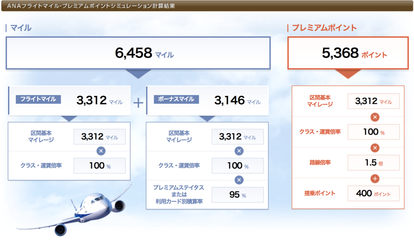The image size is (414, 243).
Task: Click the プレミアムステイタスまたは利用カード別積算率 label
Action: 179,195
